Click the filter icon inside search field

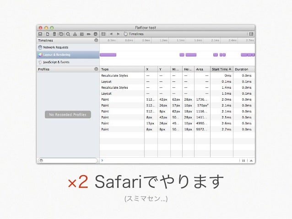tap(41, 160)
